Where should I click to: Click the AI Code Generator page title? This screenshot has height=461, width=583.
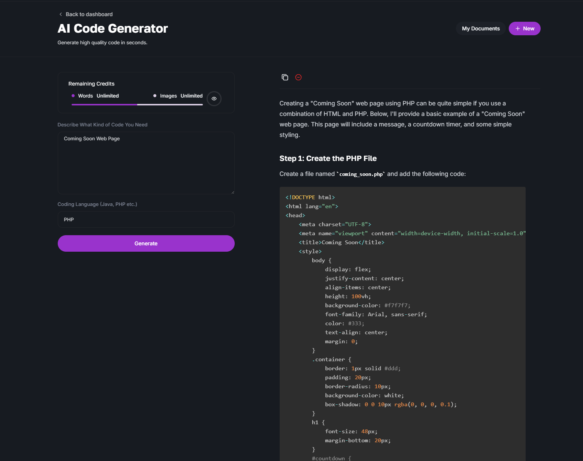coord(112,29)
